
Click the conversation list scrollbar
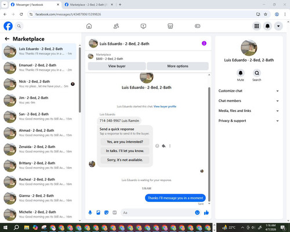tap(80, 80)
